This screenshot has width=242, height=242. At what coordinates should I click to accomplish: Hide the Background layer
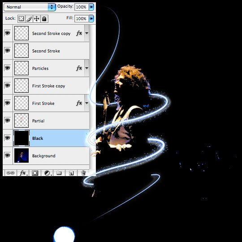click(x=8, y=155)
